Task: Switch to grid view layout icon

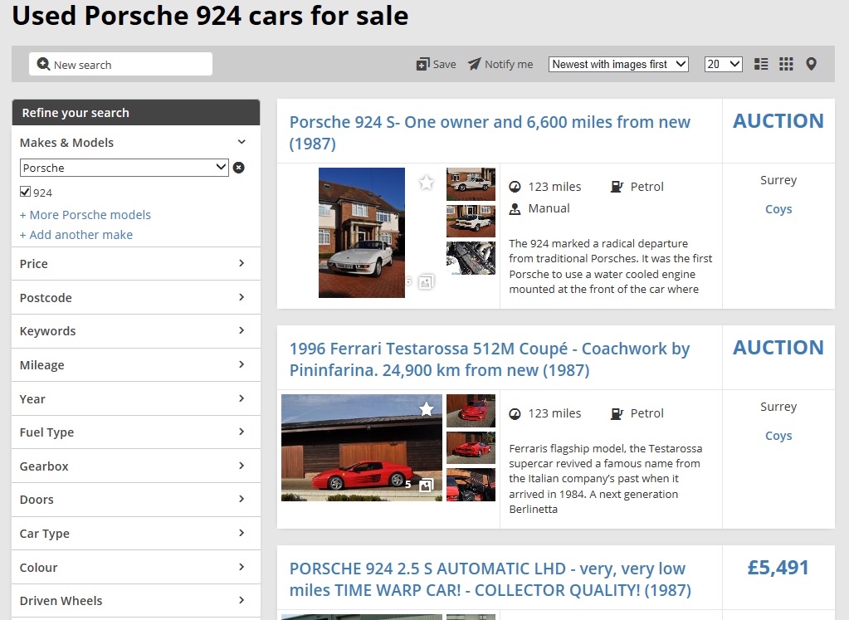Action: pyautogui.click(x=786, y=64)
